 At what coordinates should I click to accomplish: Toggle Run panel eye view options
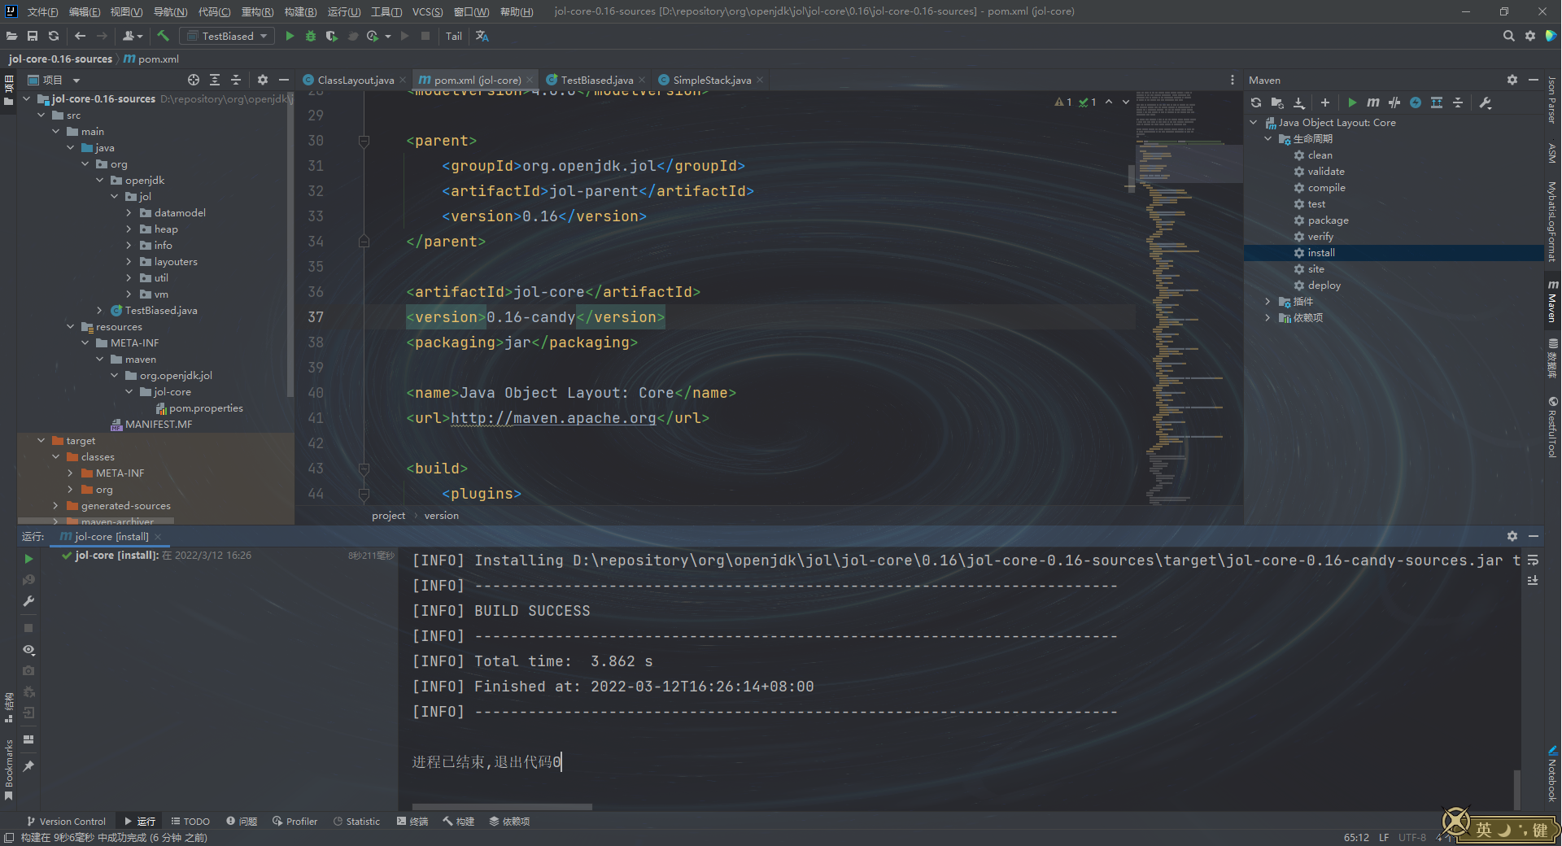28,650
